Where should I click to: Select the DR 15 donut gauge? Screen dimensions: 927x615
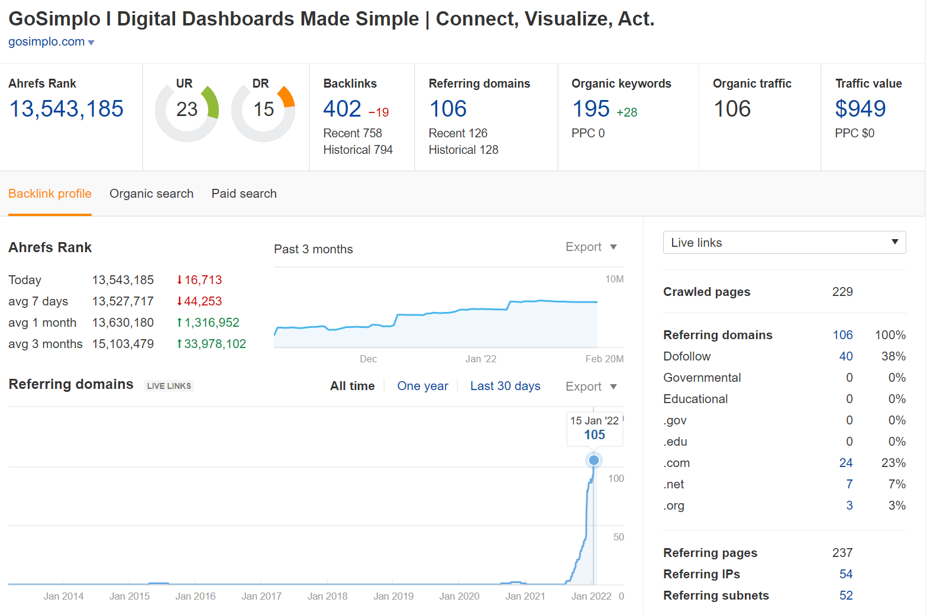(x=263, y=110)
